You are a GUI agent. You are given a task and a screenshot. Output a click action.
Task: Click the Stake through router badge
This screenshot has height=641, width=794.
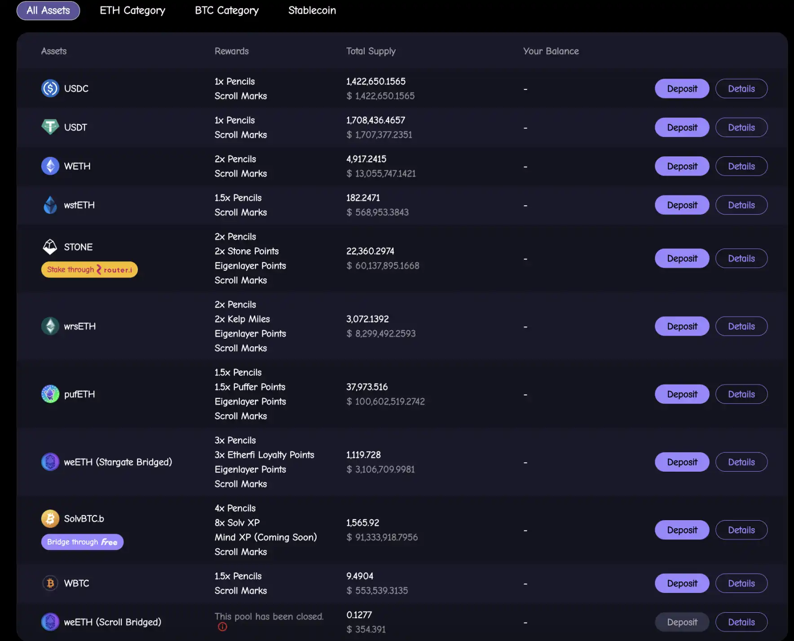(89, 270)
